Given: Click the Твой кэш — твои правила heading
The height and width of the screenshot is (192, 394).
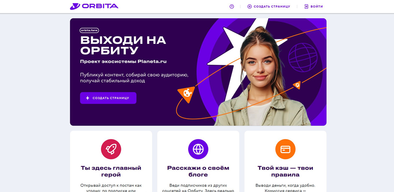Looking at the screenshot, I should tap(285, 171).
